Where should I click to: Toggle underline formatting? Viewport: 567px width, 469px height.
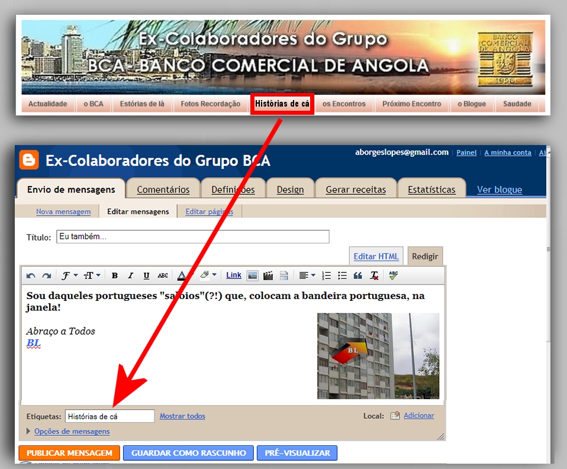click(146, 276)
